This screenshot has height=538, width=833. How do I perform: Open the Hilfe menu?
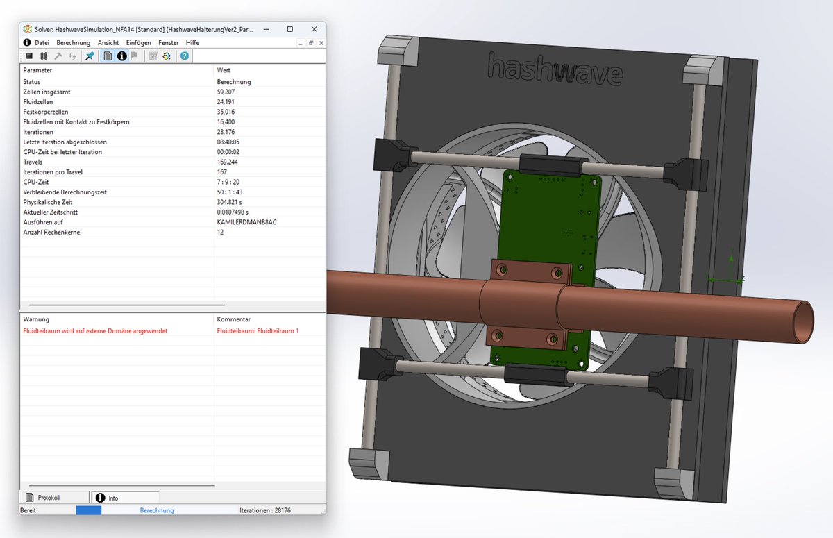(x=192, y=43)
